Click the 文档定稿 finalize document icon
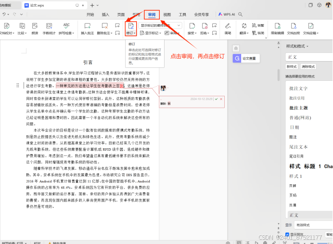This screenshot has height=244, width=333. (x=310, y=26)
